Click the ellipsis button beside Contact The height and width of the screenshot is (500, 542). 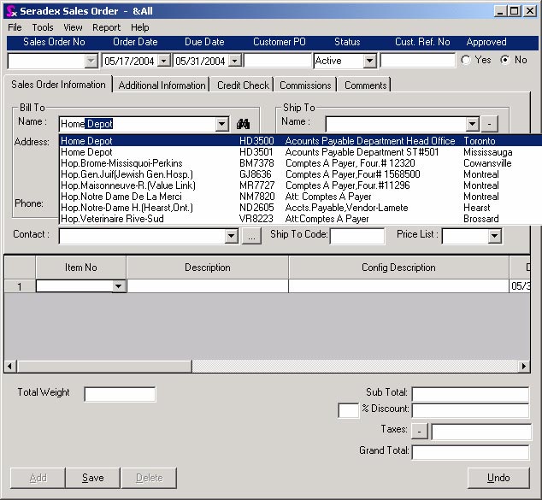[250, 236]
